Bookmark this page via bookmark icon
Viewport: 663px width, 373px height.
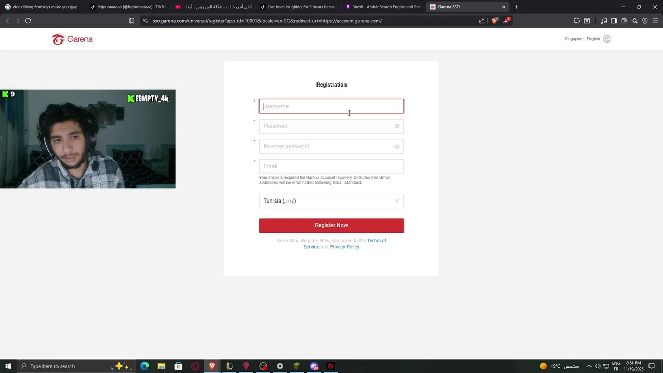[132, 21]
